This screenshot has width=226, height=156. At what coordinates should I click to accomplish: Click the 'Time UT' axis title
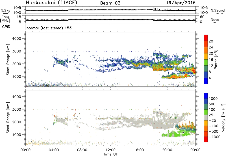[110, 154]
